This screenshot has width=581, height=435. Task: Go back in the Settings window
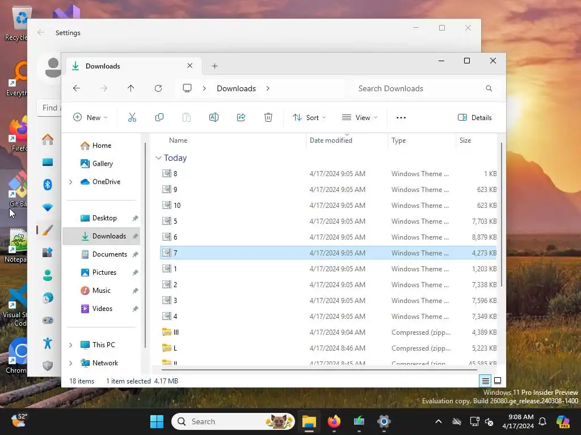click(41, 32)
